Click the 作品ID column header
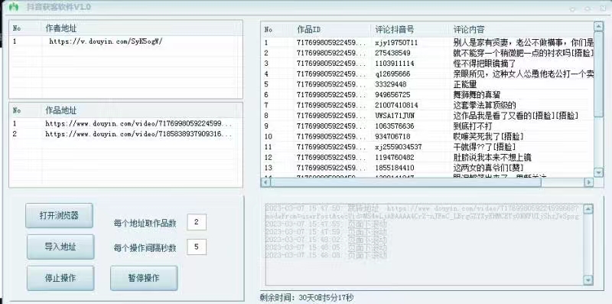This screenshot has height=304, width=612. pyautogui.click(x=309, y=29)
